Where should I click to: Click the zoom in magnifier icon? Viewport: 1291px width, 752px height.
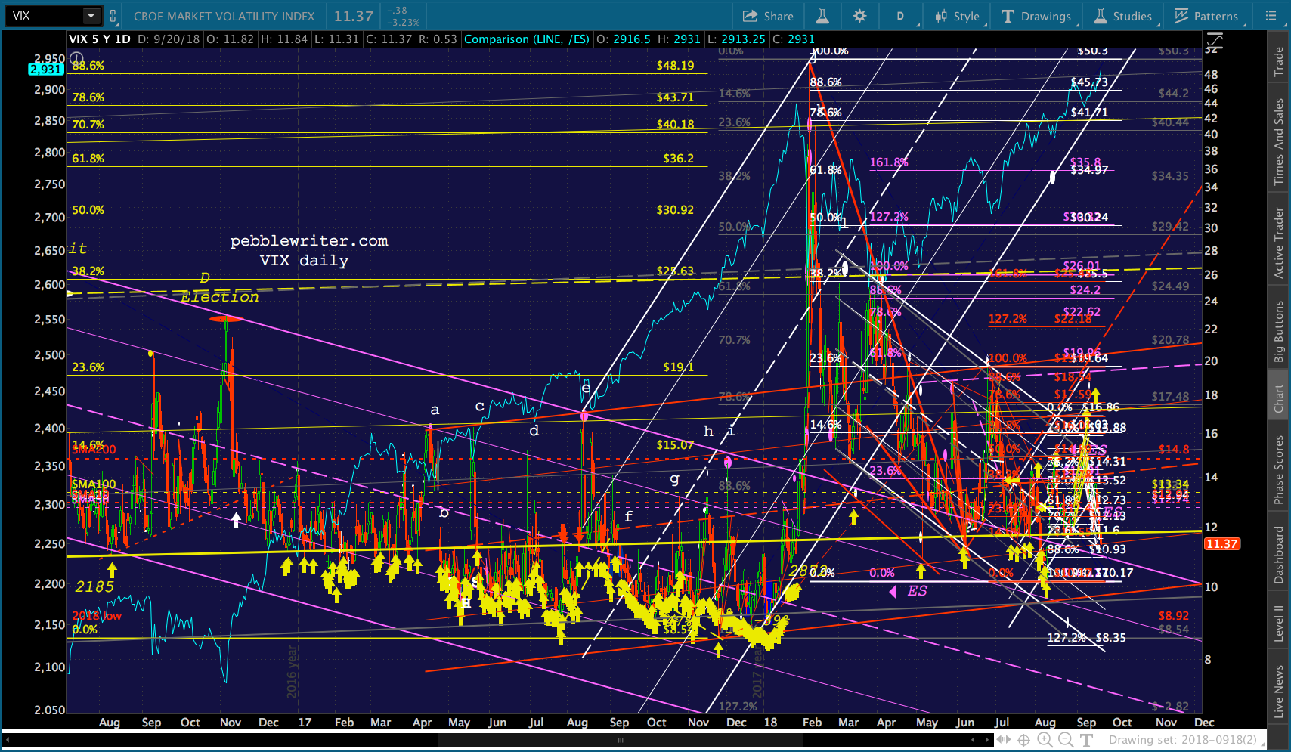click(1045, 740)
